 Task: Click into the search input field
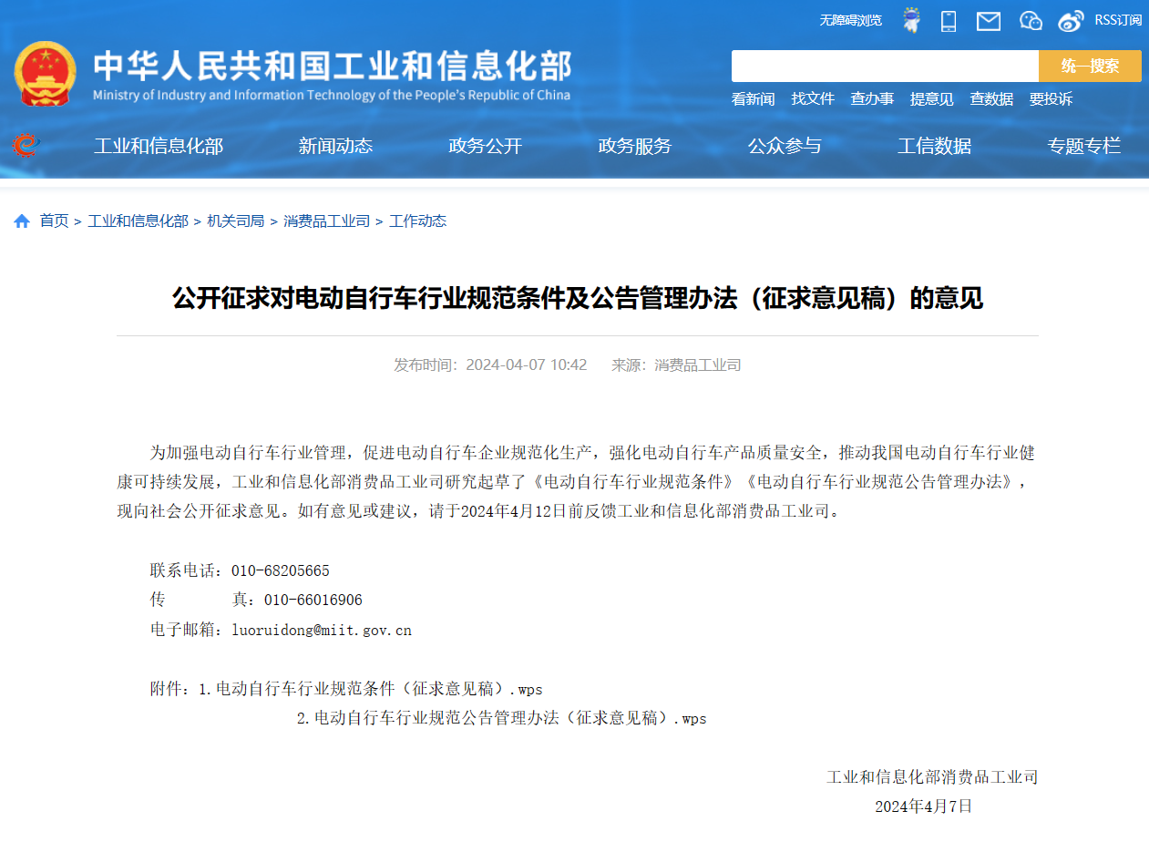(x=884, y=67)
